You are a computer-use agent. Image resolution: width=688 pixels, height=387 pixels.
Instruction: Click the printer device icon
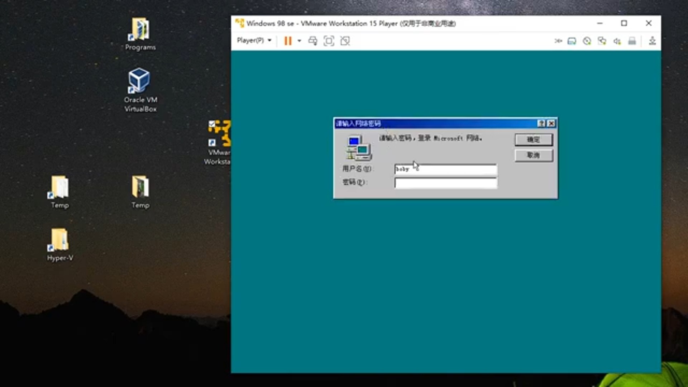coord(632,41)
